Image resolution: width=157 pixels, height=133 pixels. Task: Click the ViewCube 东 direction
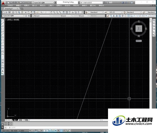[146, 29]
